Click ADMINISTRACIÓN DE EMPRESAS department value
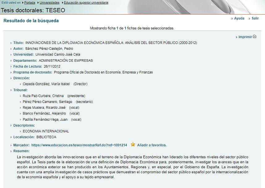Screen dimensions: 265x188 pyautogui.click(x=66, y=61)
